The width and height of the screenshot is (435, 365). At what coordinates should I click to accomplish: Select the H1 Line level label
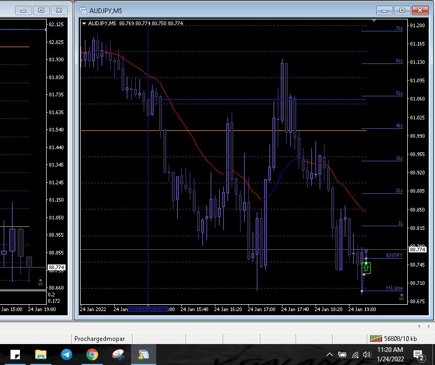(394, 288)
